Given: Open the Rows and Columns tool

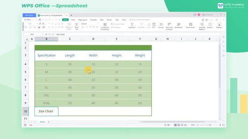Looking at the screenshot, I should [x=169, y=26].
